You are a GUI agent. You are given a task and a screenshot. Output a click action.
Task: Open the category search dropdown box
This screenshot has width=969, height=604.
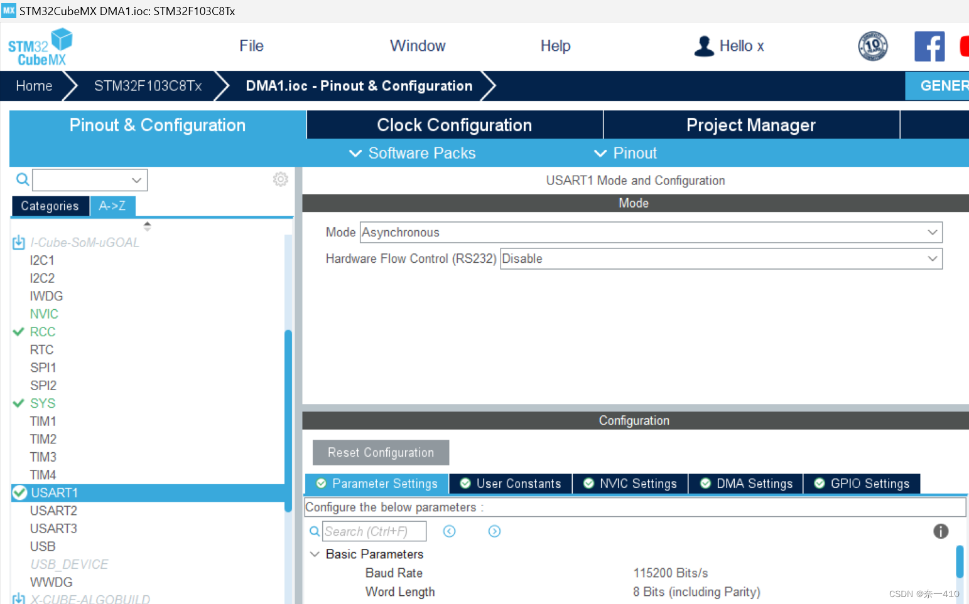click(90, 180)
